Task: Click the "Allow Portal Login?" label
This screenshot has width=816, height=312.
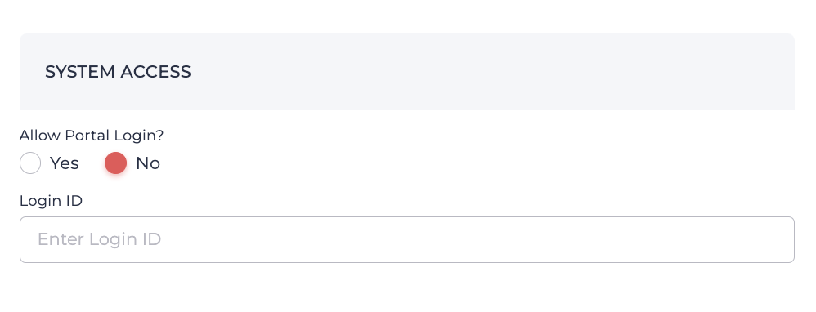Action: point(92,136)
